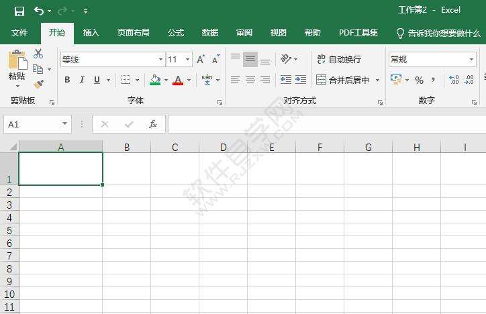The height and width of the screenshot is (314, 486).
Task: Open font settings dialog launcher
Action: click(220, 103)
